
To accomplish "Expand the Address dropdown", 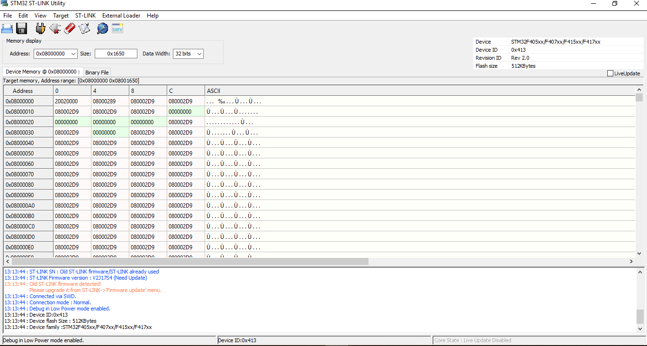I will coord(73,54).
